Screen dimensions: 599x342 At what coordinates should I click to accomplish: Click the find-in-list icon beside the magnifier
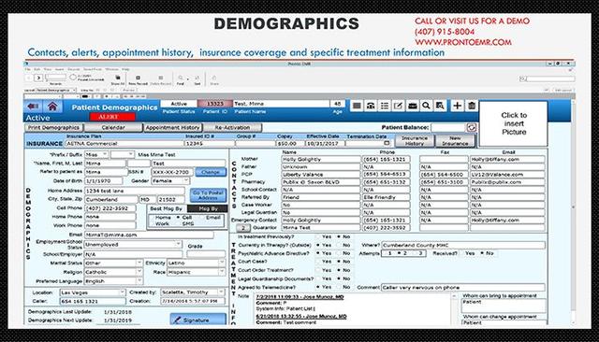coord(440,106)
